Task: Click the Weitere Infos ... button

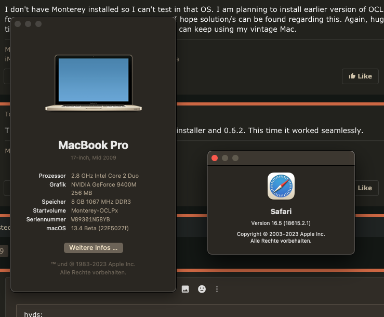Action: [x=94, y=248]
